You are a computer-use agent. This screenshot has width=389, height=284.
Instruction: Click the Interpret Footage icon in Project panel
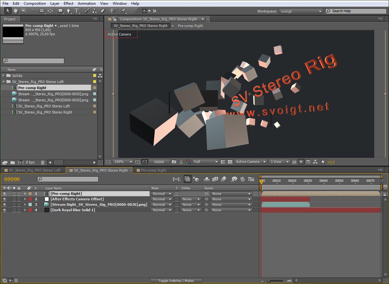point(5,163)
